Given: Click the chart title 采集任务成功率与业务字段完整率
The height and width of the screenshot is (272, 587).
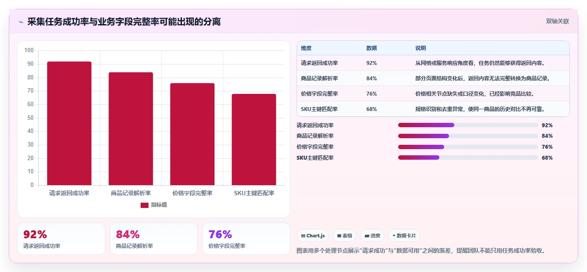Looking at the screenshot, I should [124, 21].
